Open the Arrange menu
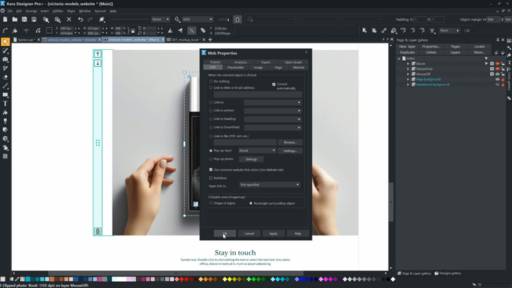 (31, 11)
